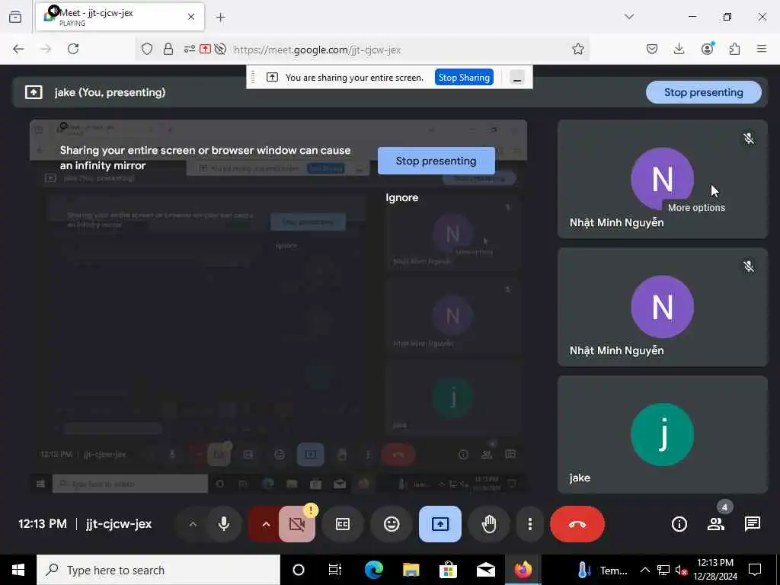This screenshot has height=585, width=780.
Task: Click the taskbar search box
Action: coord(158,570)
